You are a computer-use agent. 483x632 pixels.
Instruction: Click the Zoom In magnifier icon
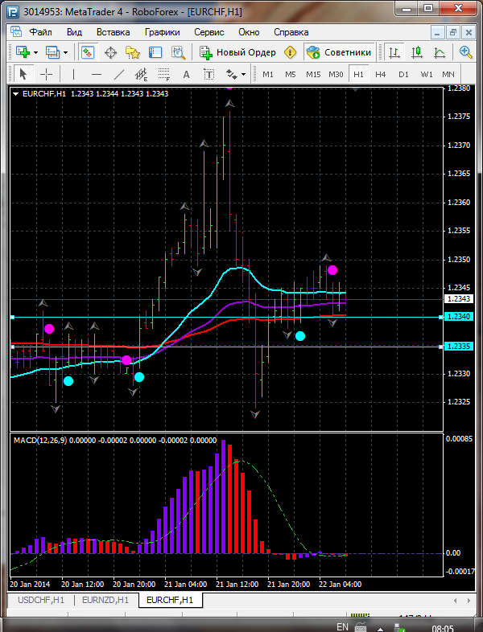click(465, 52)
